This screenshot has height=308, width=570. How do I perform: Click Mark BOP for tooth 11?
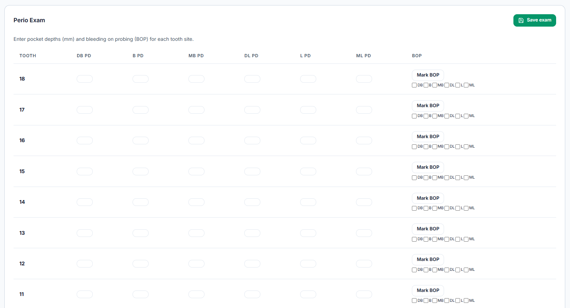[428, 291]
